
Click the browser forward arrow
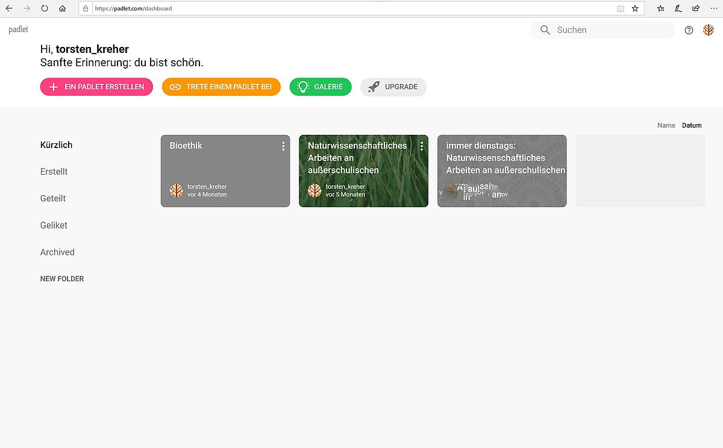pyautogui.click(x=27, y=8)
